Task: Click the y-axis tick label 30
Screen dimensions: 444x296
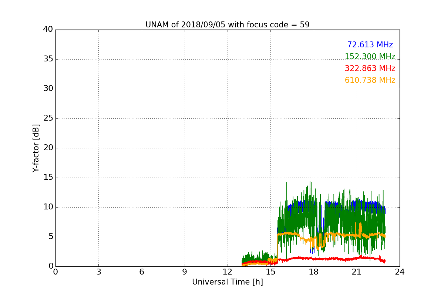Action: pyautogui.click(x=48, y=88)
